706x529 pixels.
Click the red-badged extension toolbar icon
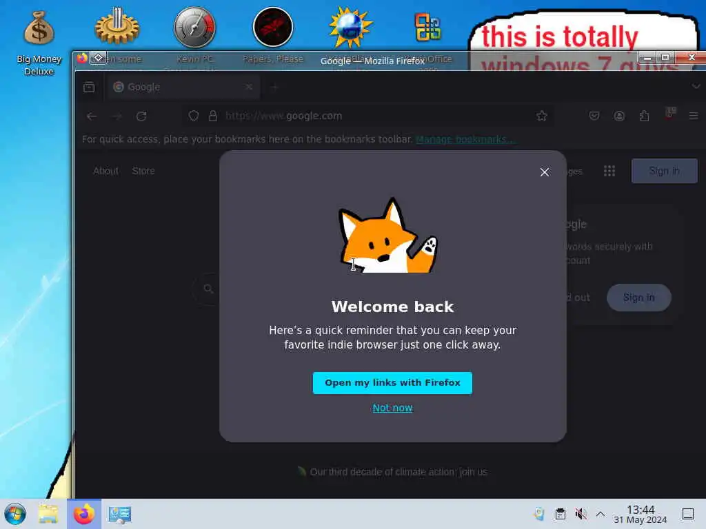pos(670,114)
